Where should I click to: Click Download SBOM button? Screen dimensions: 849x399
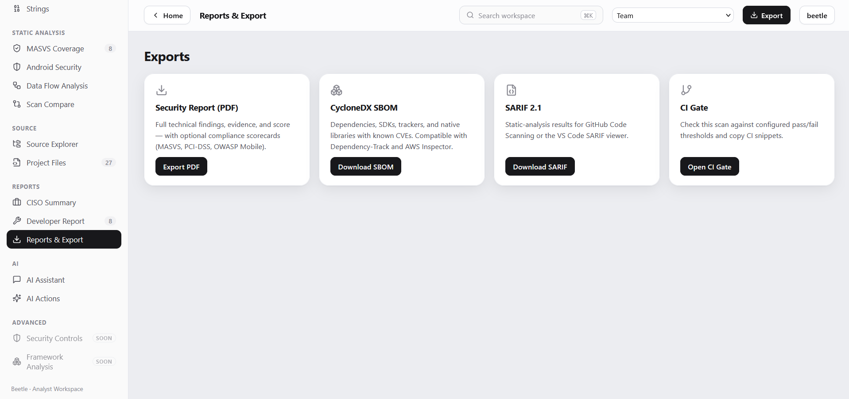[x=366, y=166]
